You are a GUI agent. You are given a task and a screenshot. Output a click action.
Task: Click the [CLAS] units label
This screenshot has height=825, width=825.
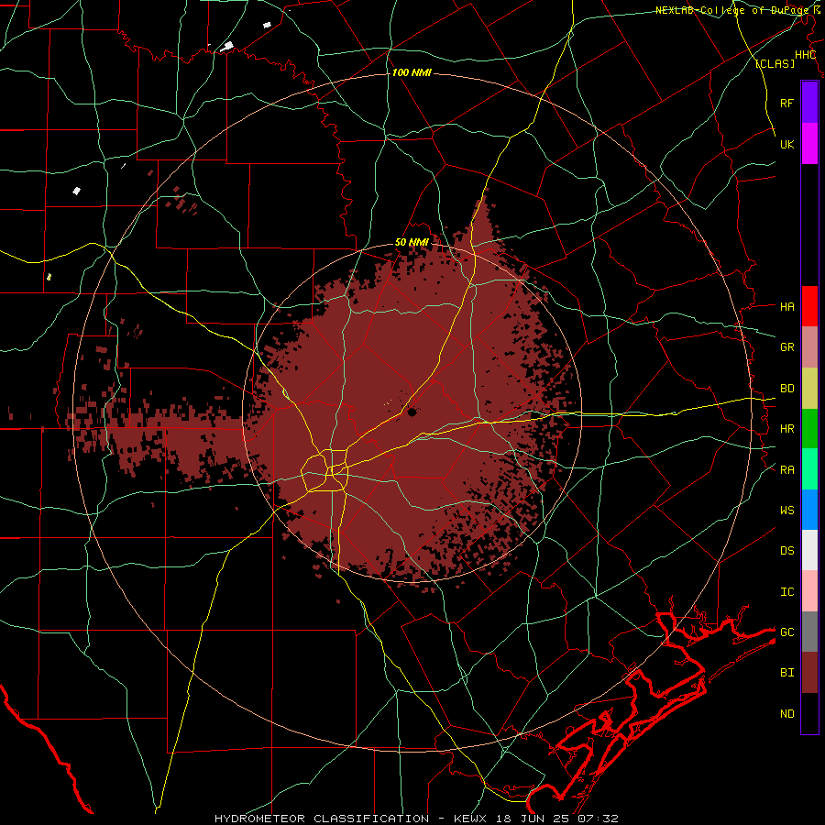pos(775,63)
